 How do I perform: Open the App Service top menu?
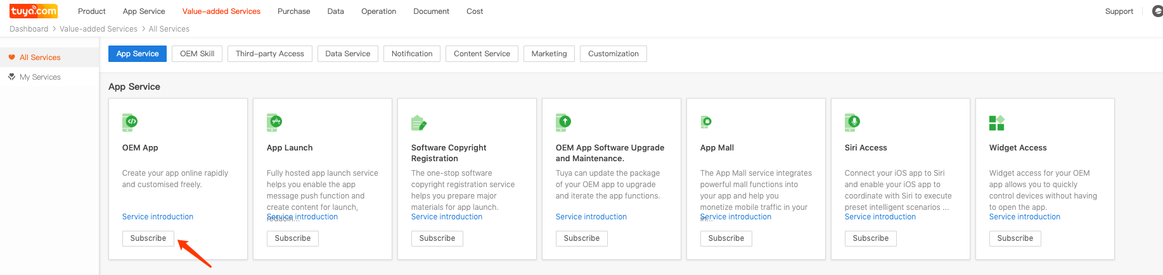144,11
